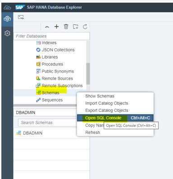
Task: Select Procedures tree item
Action: (52, 64)
